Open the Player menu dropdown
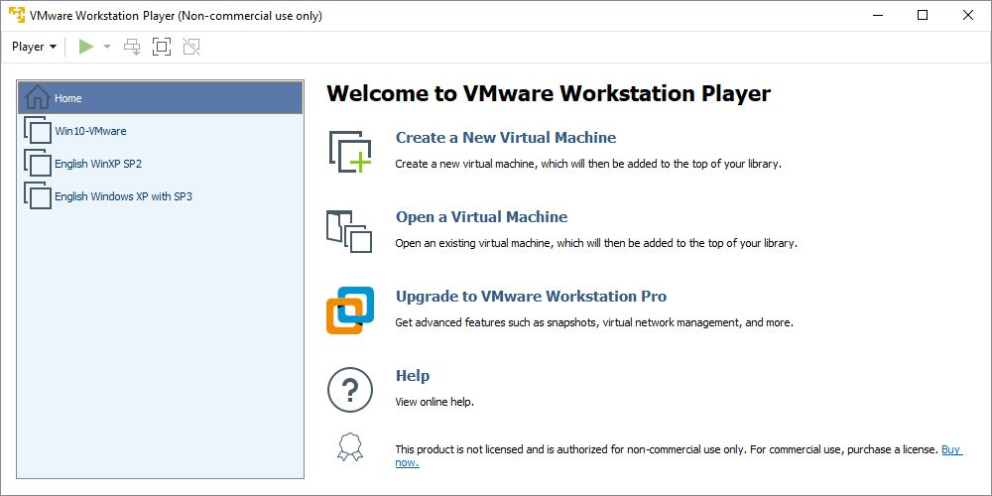Screen dimensions: 992x496 [x=34, y=47]
